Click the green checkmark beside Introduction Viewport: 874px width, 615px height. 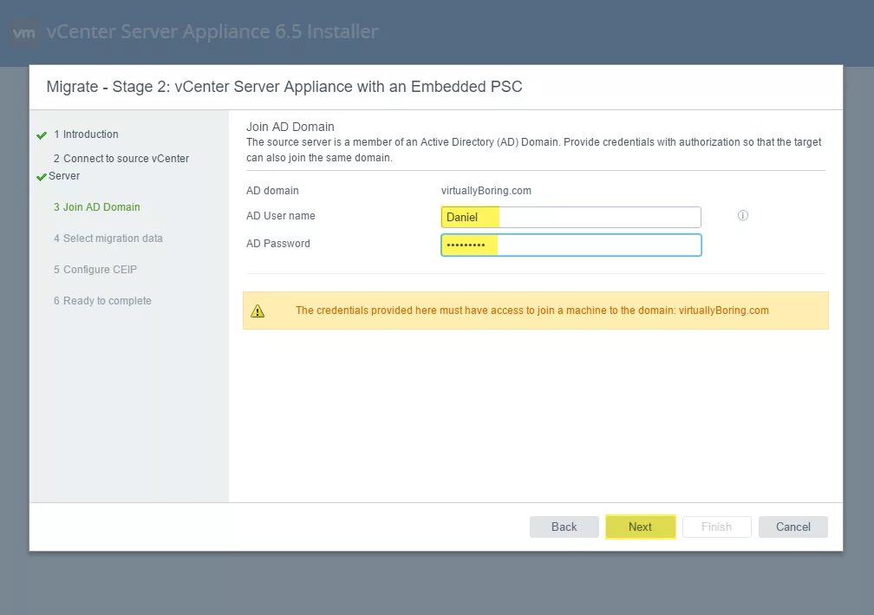point(41,135)
